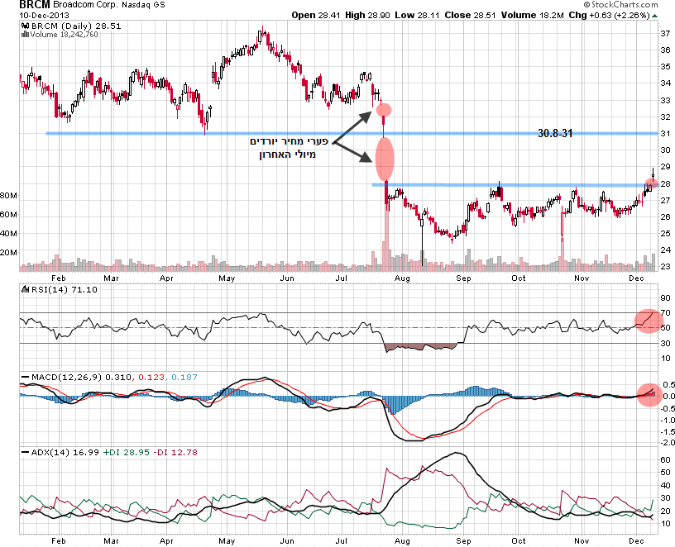
Task: Click the green up-triangle after the Chg value
Action: tap(655, 16)
